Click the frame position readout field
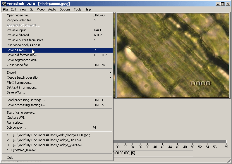The width and height of the screenshot is (232, 164). (x=153, y=153)
